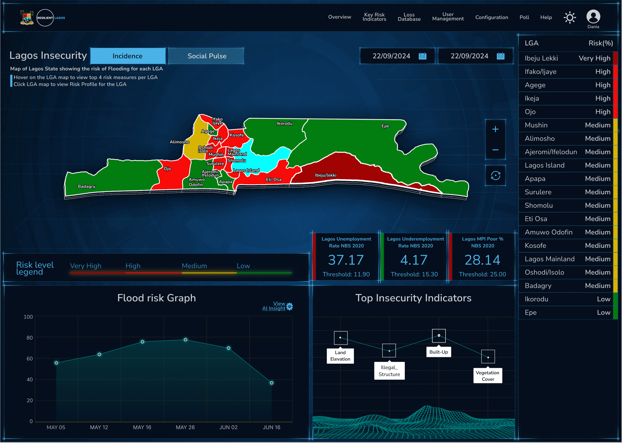Select the Land Elevation indicator marker
The image size is (622, 443).
(x=340, y=338)
